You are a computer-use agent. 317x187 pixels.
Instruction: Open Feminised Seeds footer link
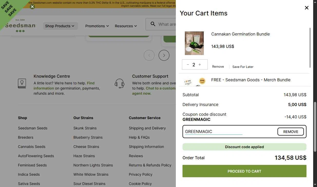tap(32, 165)
